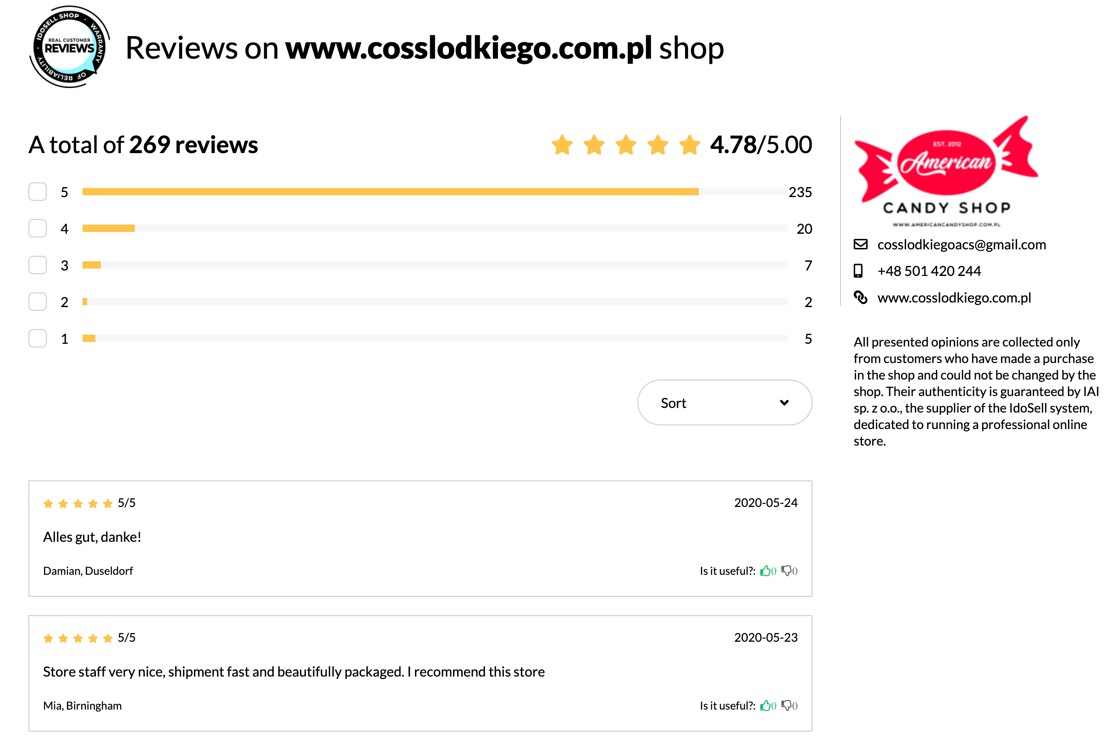
Task: Click the Sort dropdown chevron arrow
Action: coord(784,403)
